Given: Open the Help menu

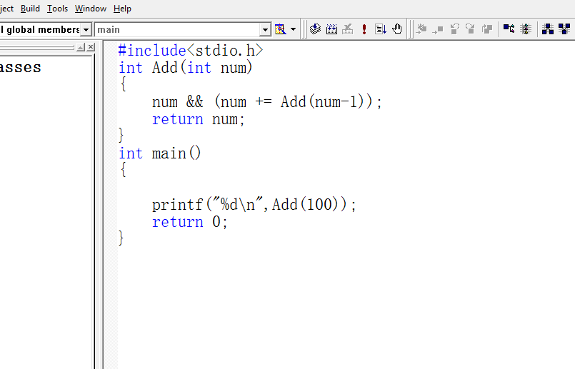Looking at the screenshot, I should (x=122, y=9).
